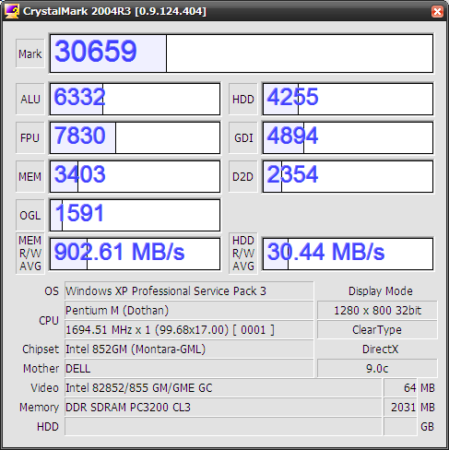The height and width of the screenshot is (450, 449).
Task: Click the empty HDD model field
Action: [223, 426]
